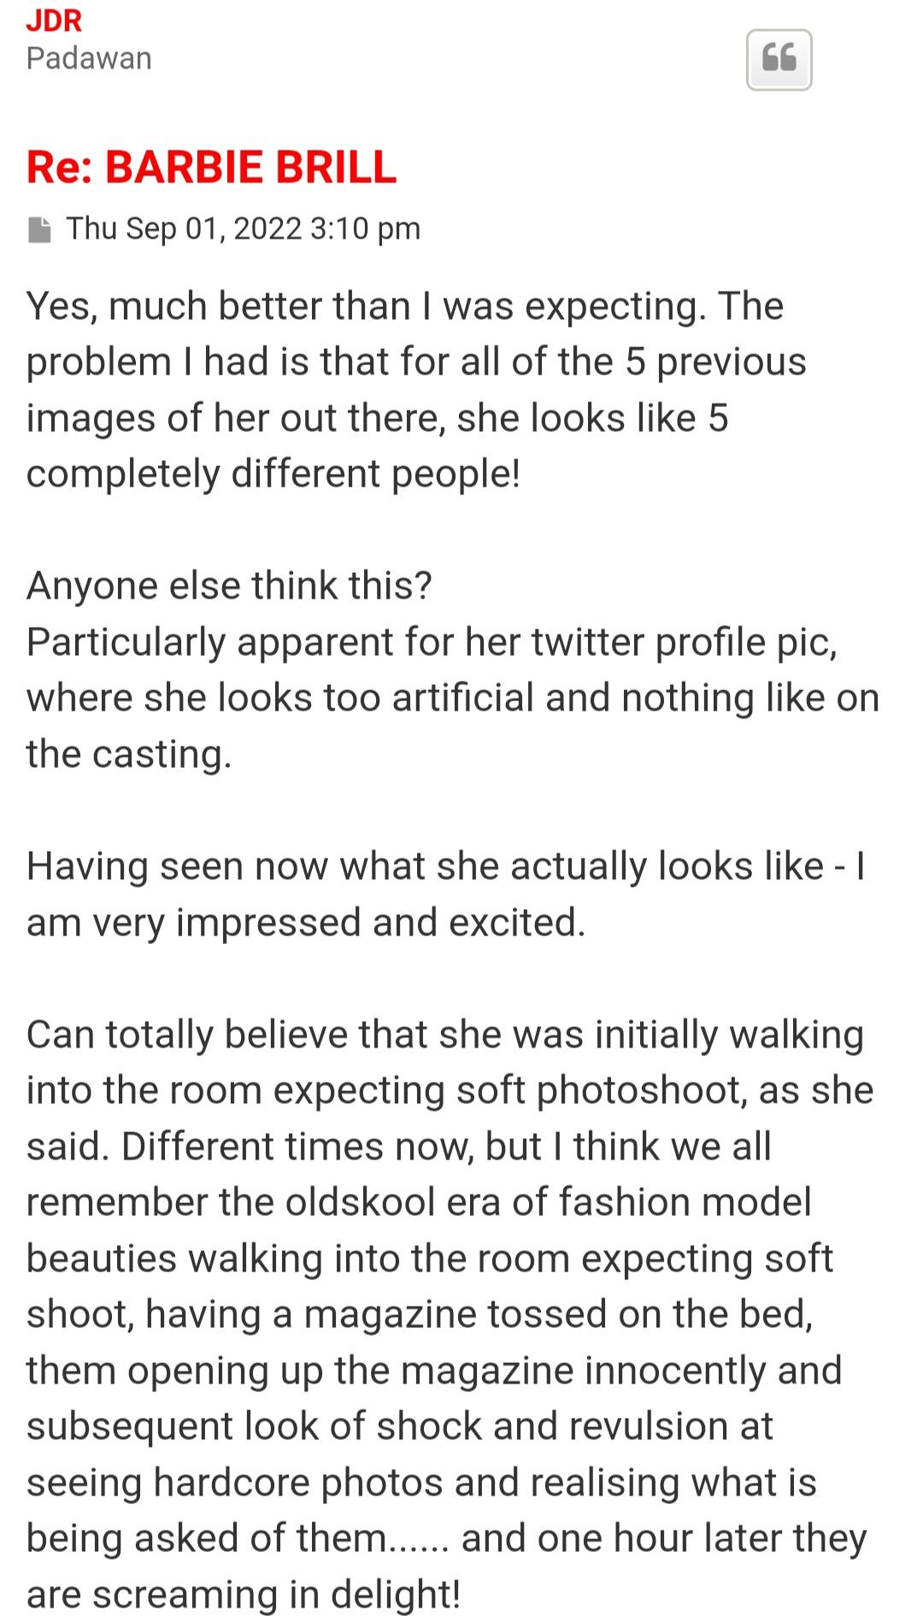Open the JDR username profile link

pyautogui.click(x=54, y=20)
